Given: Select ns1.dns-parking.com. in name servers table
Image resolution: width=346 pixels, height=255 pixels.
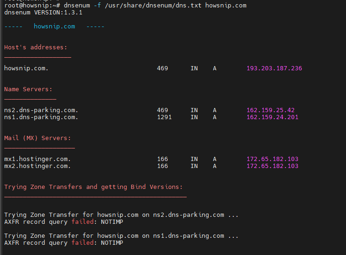Looking at the screenshot, I should click(41, 117).
